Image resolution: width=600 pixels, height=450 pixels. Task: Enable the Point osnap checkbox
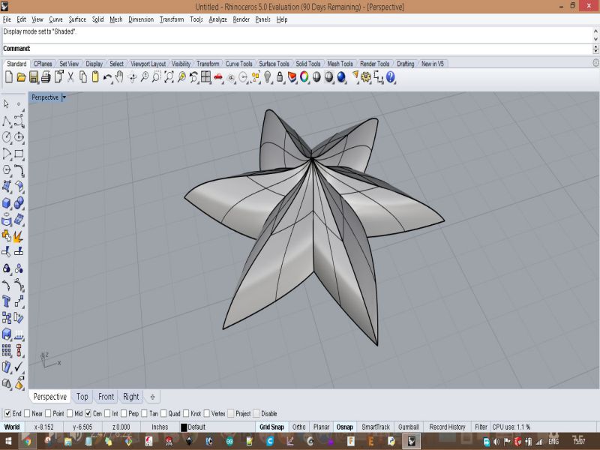pos(48,413)
